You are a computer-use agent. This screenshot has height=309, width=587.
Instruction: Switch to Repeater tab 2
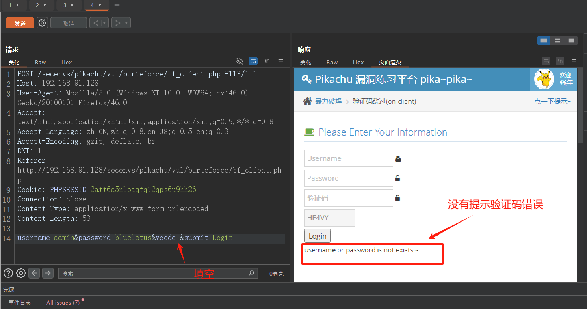[37, 5]
